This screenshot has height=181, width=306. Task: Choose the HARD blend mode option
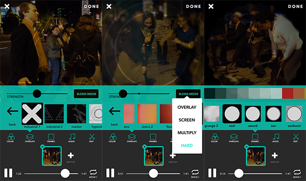click(x=187, y=145)
